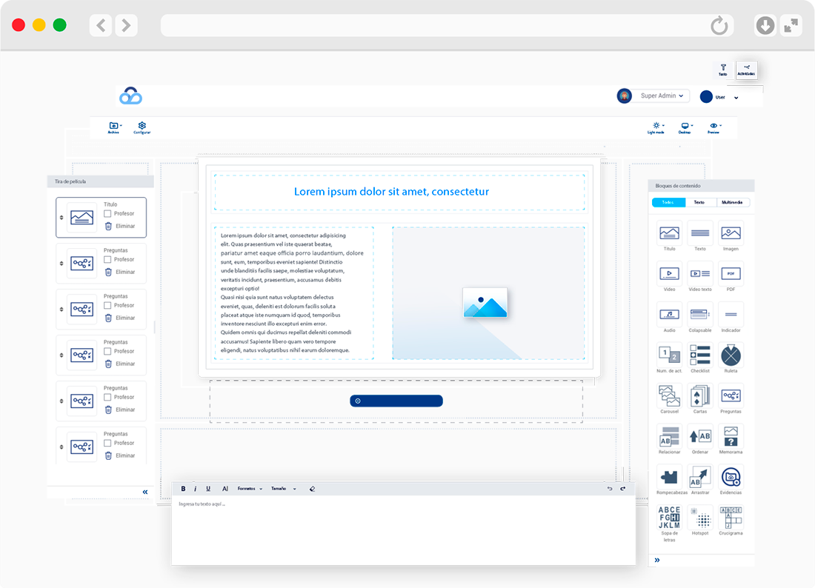Image resolution: width=815 pixels, height=588 pixels.
Task: Click the eraser clear-format icon
Action: coord(312,489)
